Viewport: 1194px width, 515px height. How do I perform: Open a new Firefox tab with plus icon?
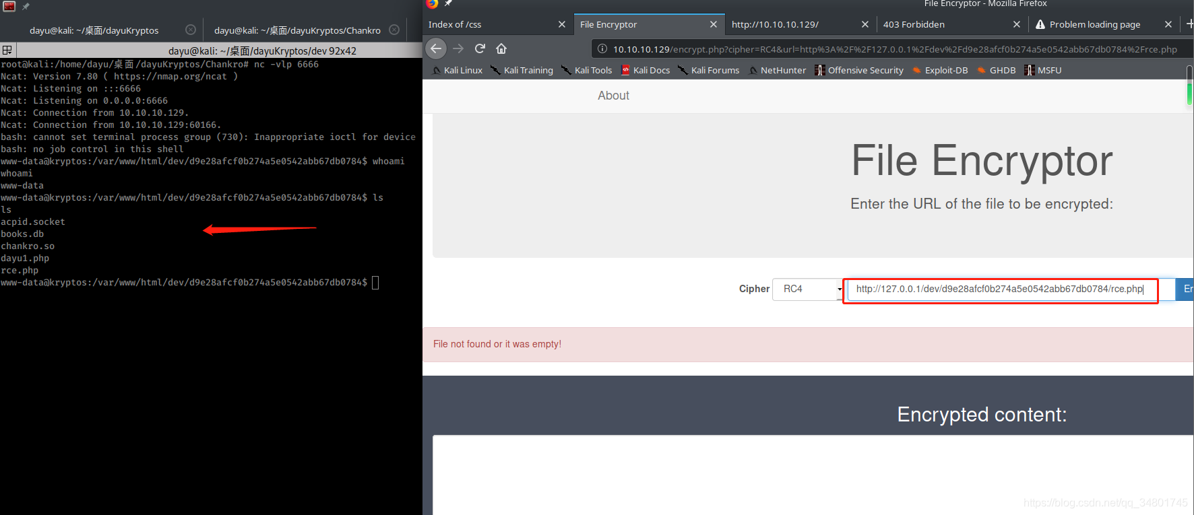(1189, 24)
